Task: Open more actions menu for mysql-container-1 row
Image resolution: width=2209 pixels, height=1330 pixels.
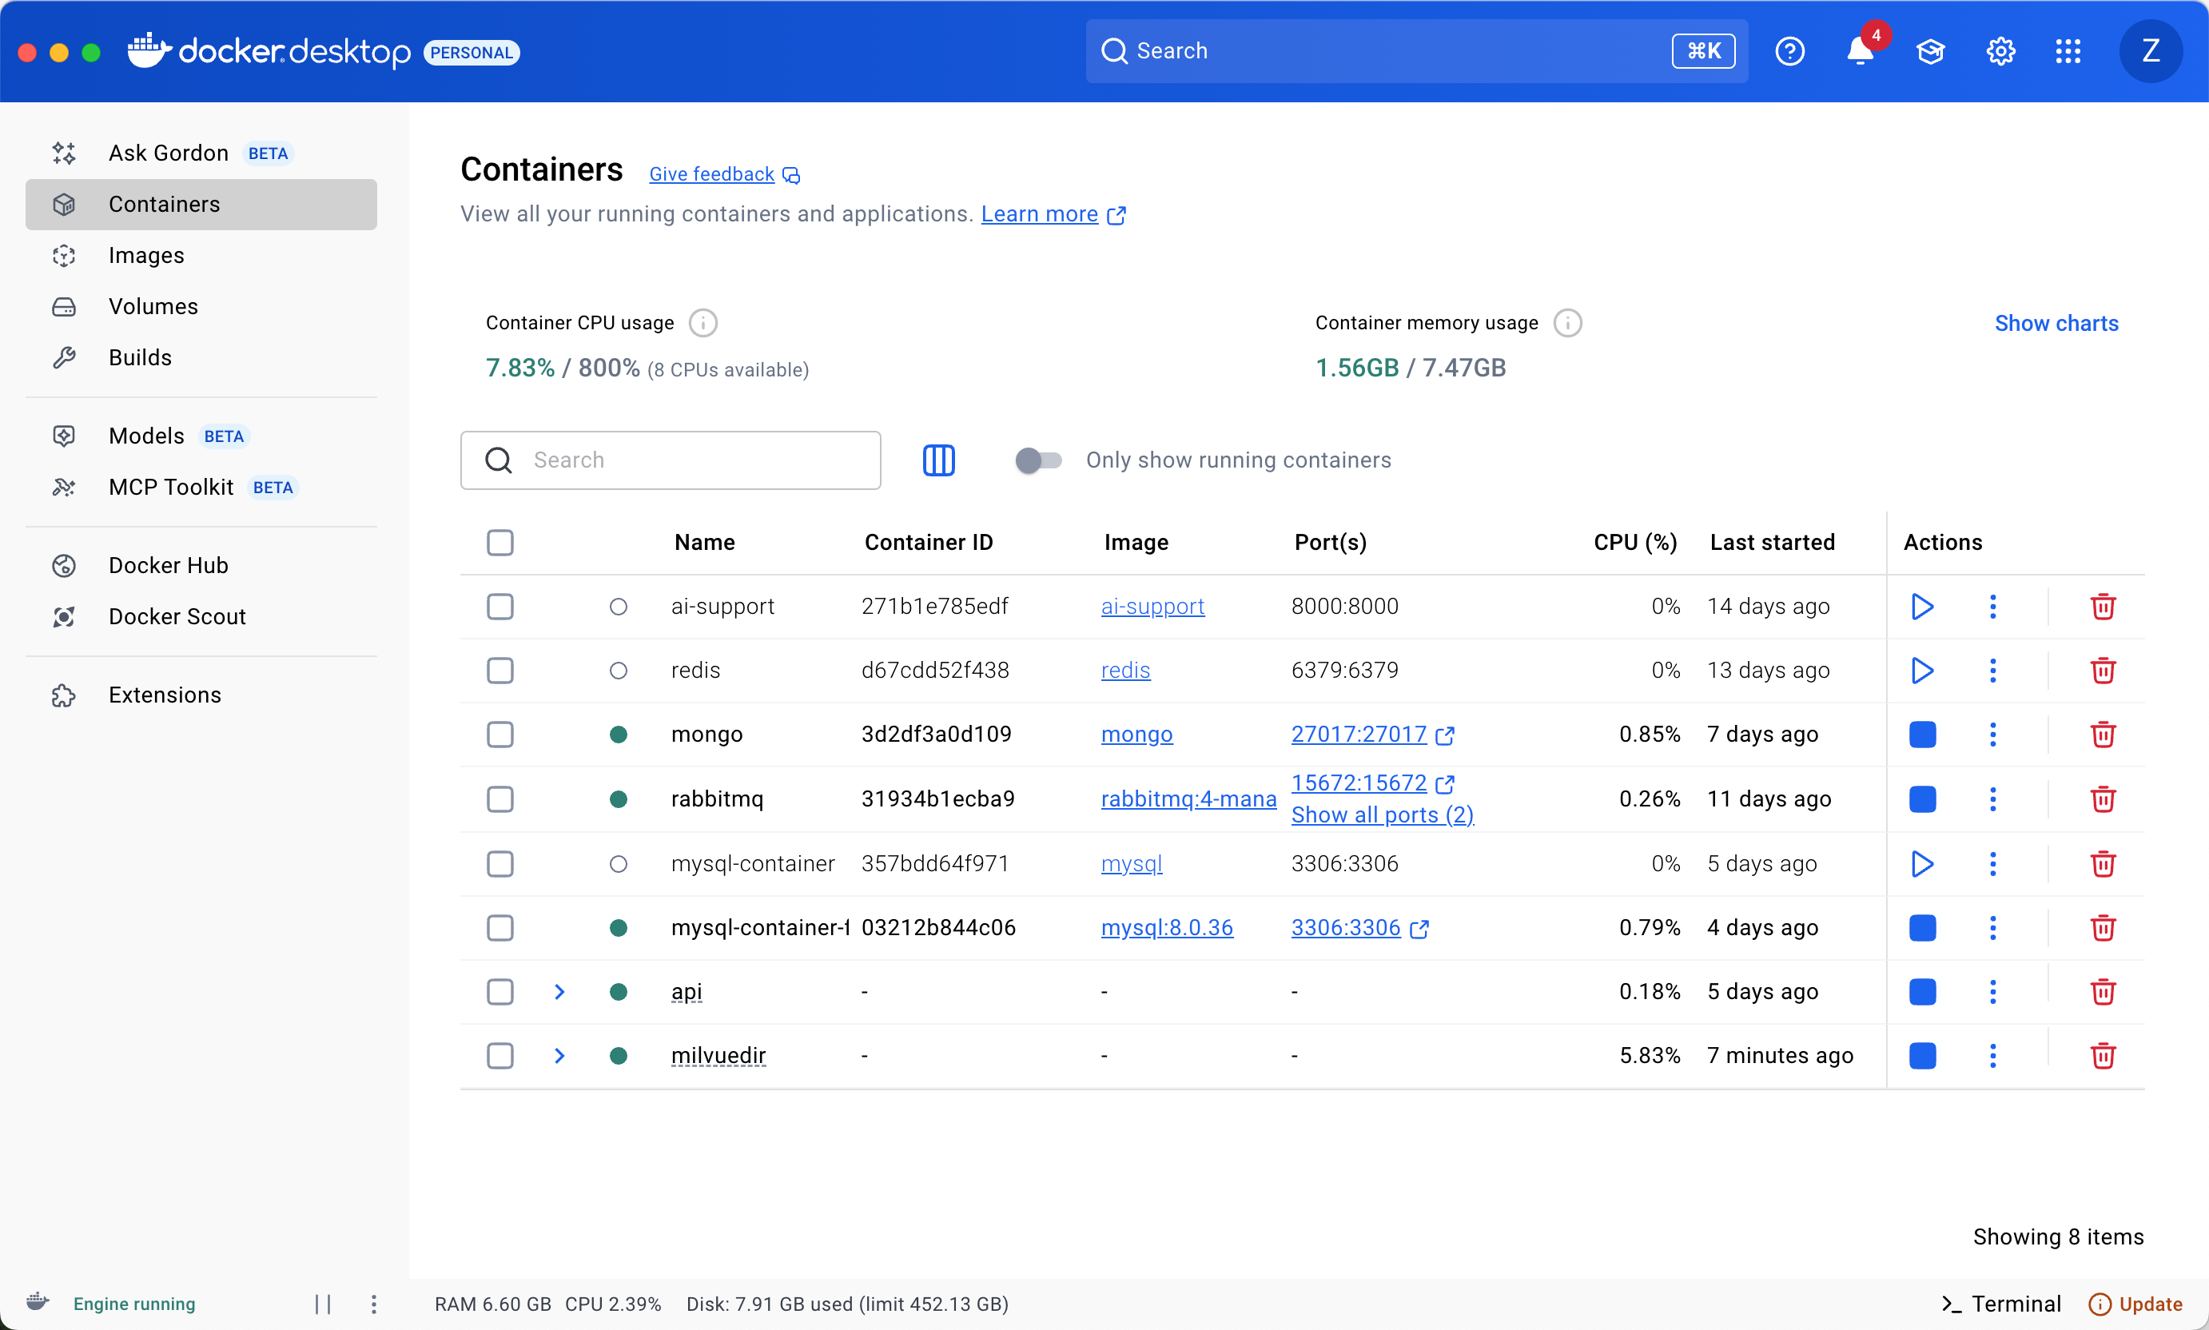Action: pyautogui.click(x=1993, y=928)
